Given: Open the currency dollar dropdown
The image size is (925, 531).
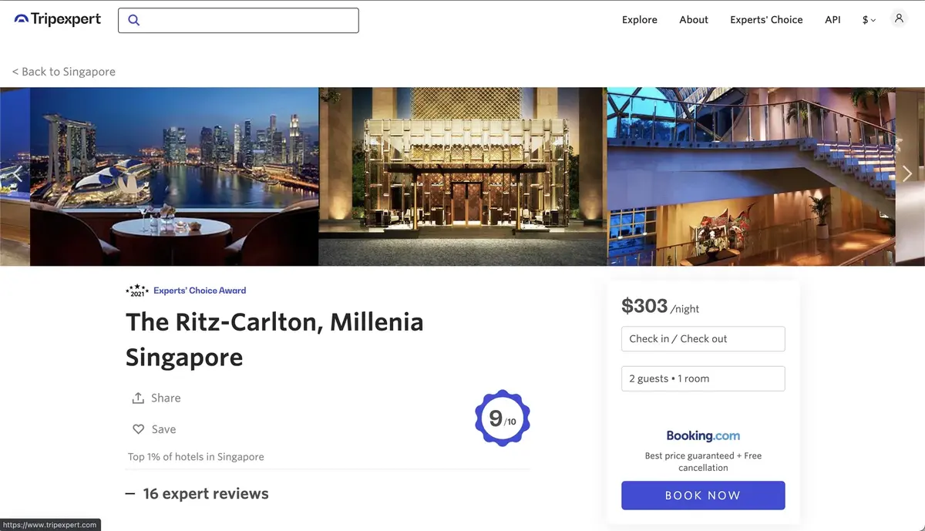Looking at the screenshot, I should point(869,20).
